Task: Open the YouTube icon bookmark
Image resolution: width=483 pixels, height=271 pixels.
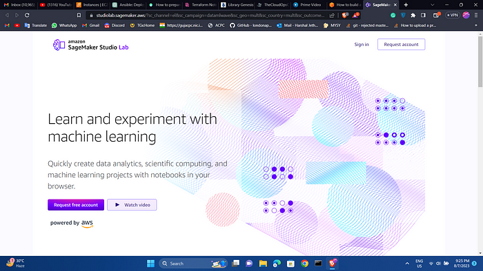Action: coord(17,25)
